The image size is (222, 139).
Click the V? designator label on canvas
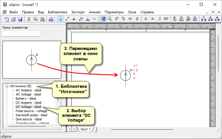(x=135, y=66)
